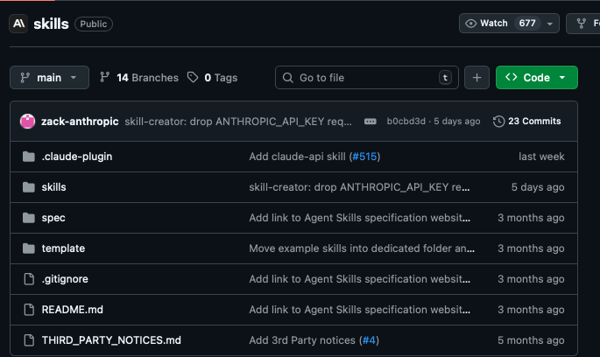The image size is (600, 357).
Task: Click the Anthropic organization avatar logo
Action: tap(18, 24)
